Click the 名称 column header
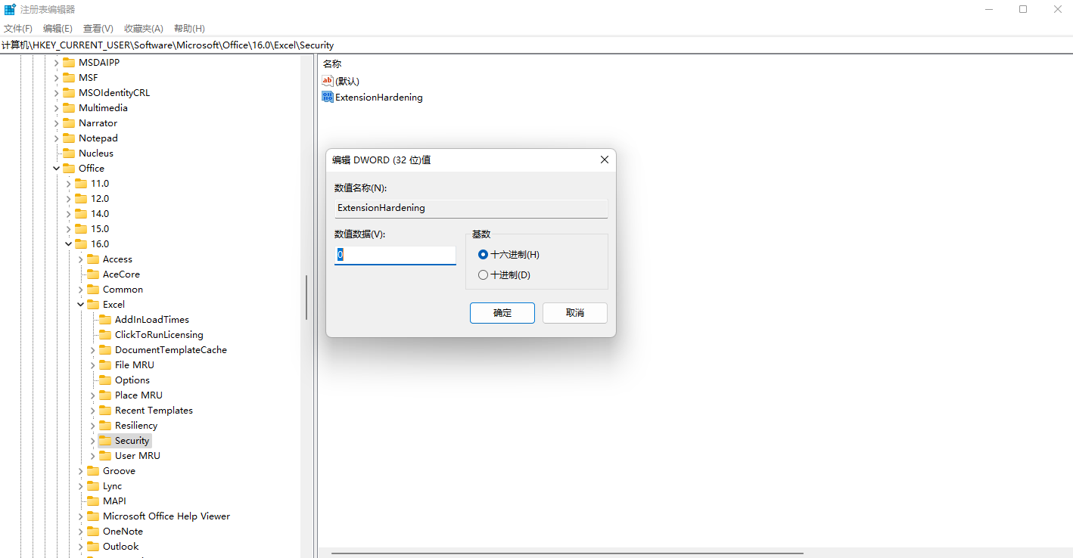Viewport: 1073px width, 558px height. tap(332, 64)
